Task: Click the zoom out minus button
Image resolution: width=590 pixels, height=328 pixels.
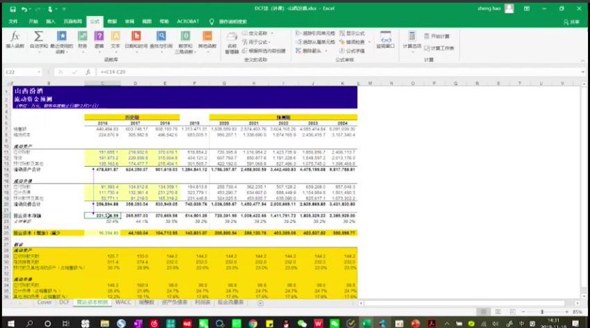Action: [523, 312]
